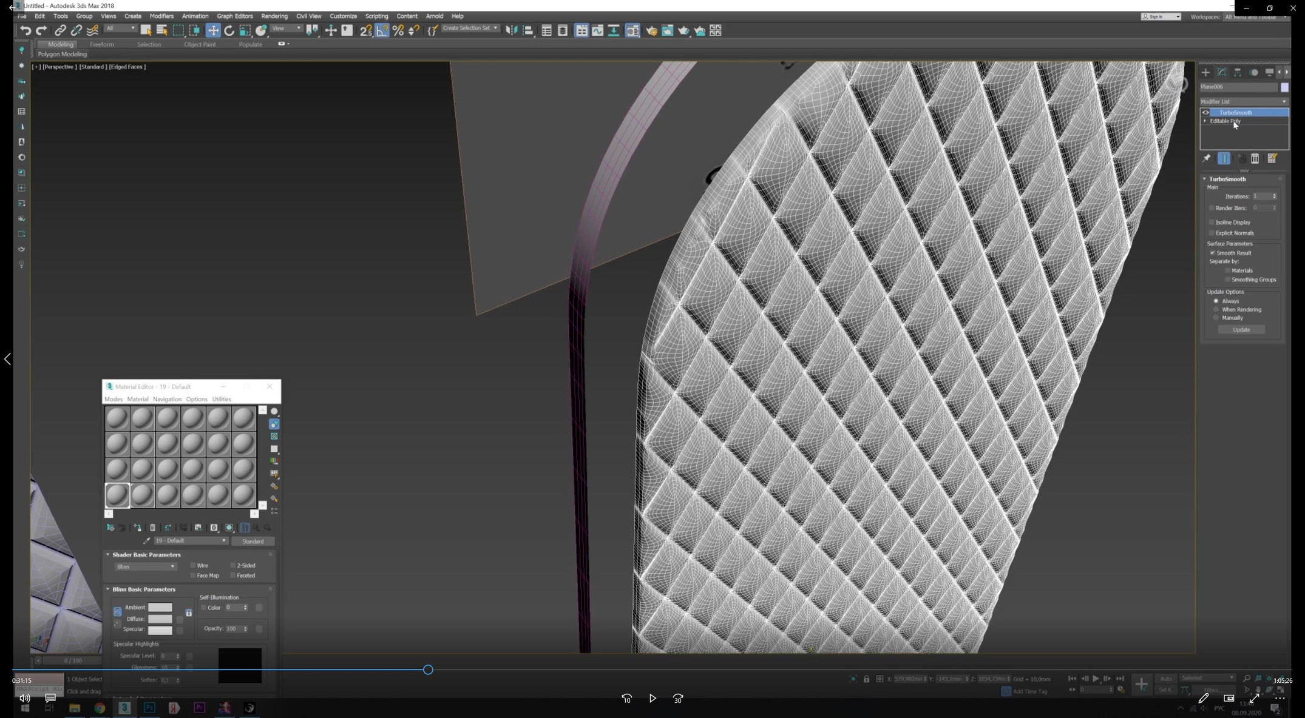Open the Rendering menu
Screen dimensions: 1305x718
274,16
